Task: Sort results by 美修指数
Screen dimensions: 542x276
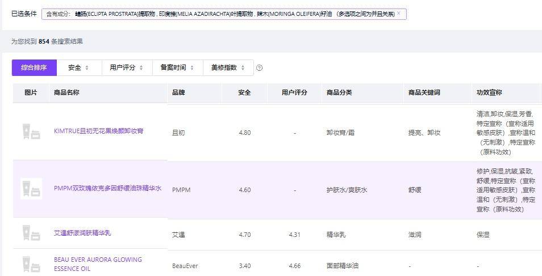Action: point(223,67)
